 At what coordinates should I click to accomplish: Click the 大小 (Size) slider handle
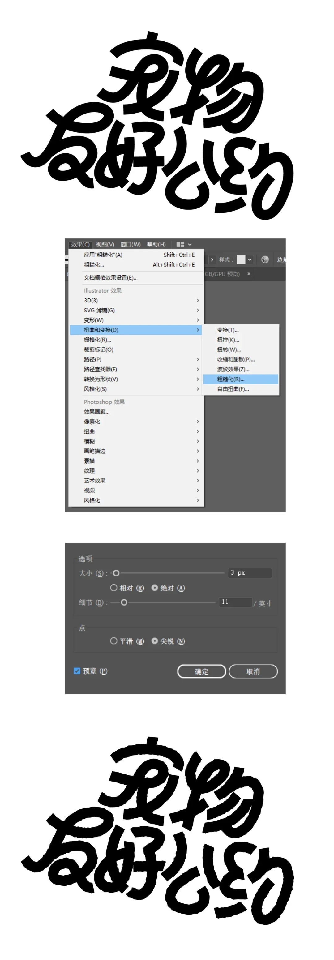[116, 573]
